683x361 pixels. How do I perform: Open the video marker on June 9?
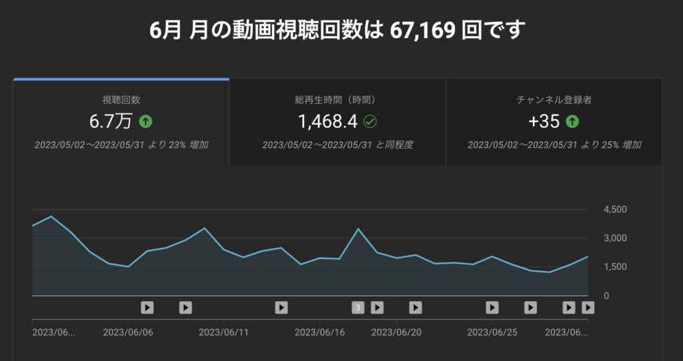pyautogui.click(x=185, y=307)
